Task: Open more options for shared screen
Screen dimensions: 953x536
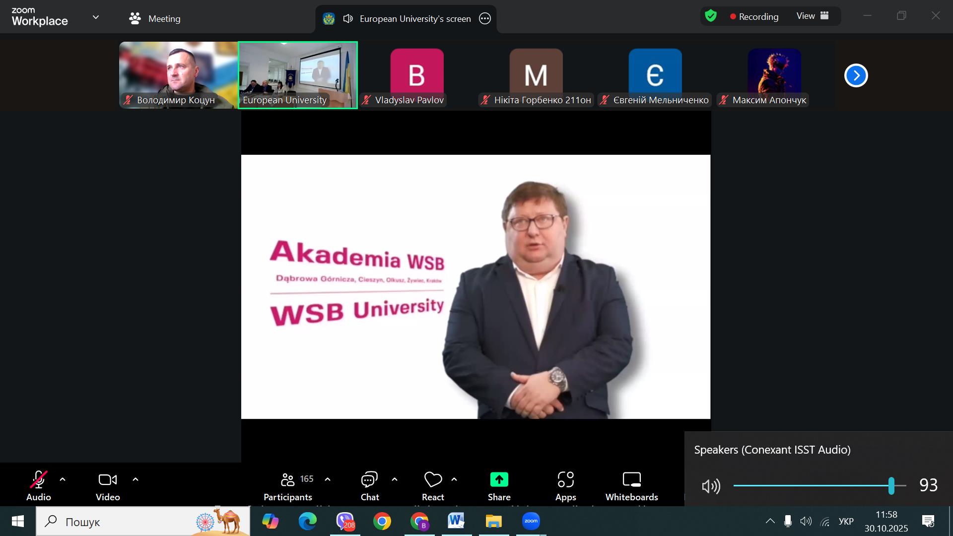Action: (485, 19)
